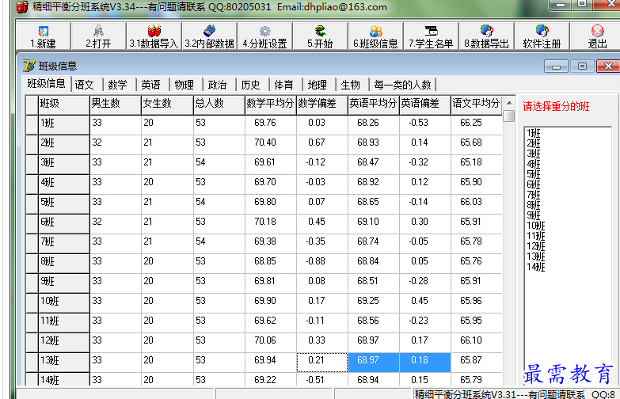Open the 每一类的人数 tab
Screen dimensions: 620x399
(402, 84)
